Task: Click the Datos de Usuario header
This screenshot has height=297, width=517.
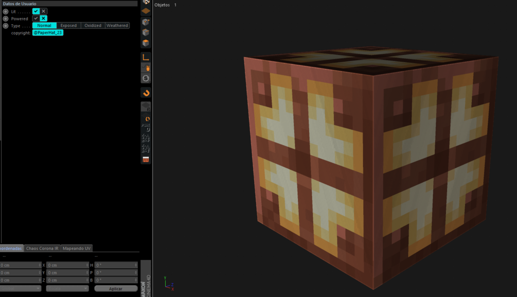Action: coord(69,4)
